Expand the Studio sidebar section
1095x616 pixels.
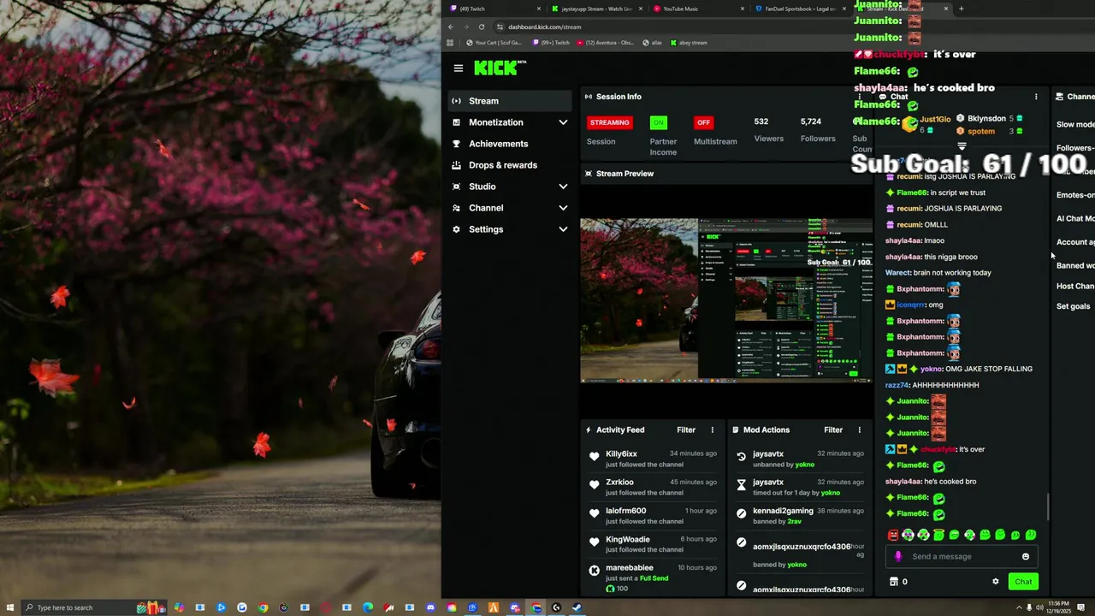coord(510,187)
